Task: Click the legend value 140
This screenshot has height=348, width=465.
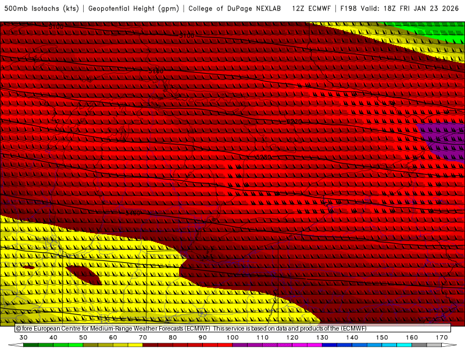Action: (x=352, y=338)
